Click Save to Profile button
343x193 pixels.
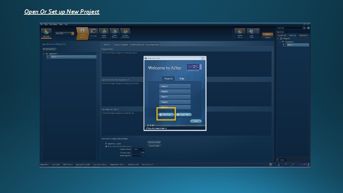coord(154,146)
